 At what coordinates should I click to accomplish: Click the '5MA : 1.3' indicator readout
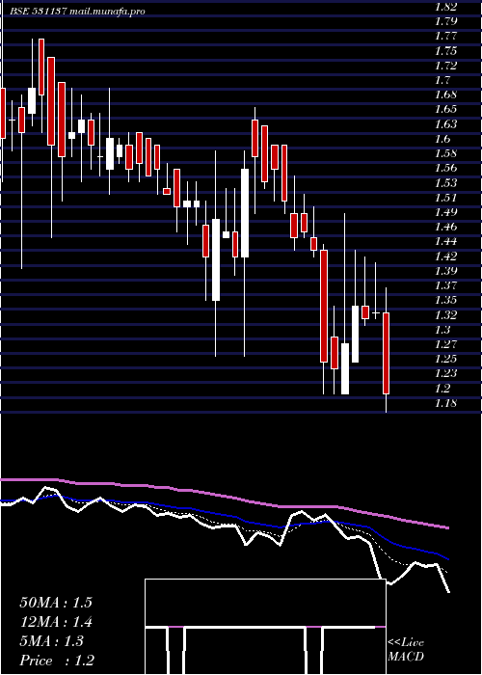click(x=52, y=641)
